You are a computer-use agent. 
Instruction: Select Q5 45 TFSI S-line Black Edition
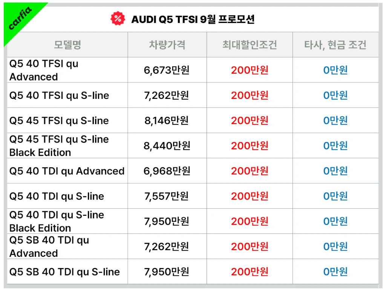tap(59, 146)
